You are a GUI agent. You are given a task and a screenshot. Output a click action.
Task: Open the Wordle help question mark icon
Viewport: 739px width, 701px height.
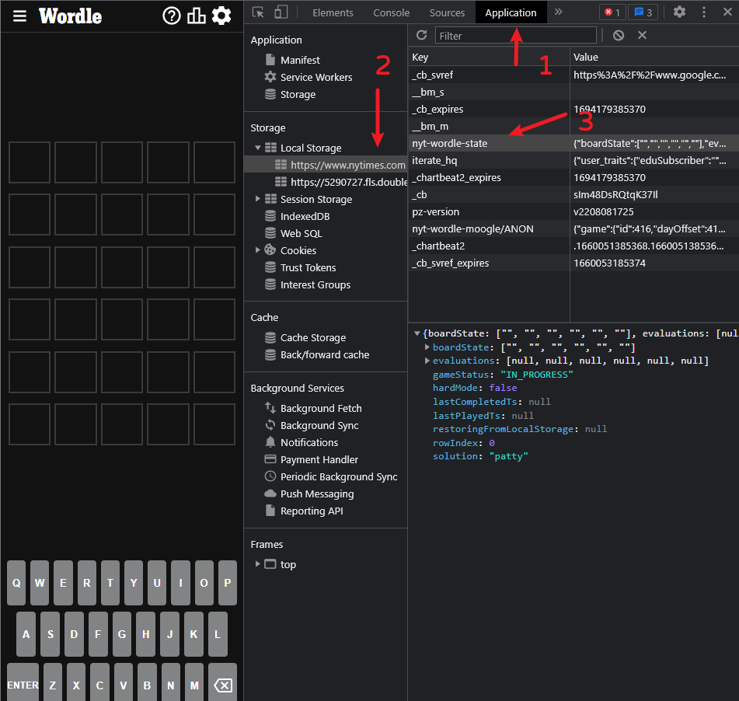point(171,16)
